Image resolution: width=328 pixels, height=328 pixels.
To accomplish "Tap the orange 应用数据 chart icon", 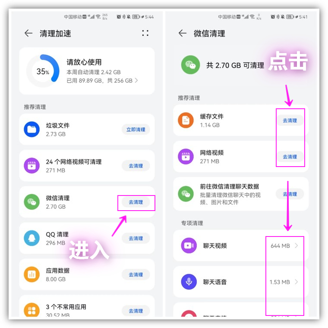I will 32,274.
